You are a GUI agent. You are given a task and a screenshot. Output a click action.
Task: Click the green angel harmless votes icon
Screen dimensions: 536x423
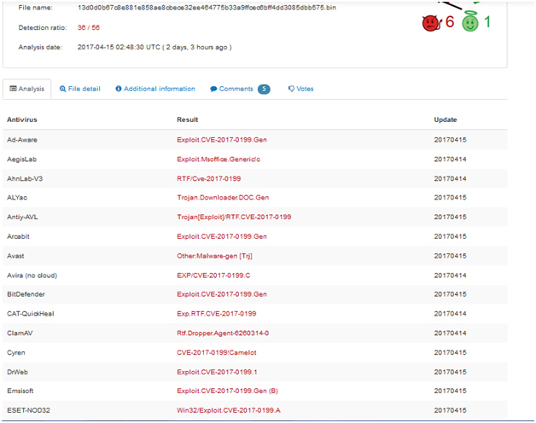(470, 21)
